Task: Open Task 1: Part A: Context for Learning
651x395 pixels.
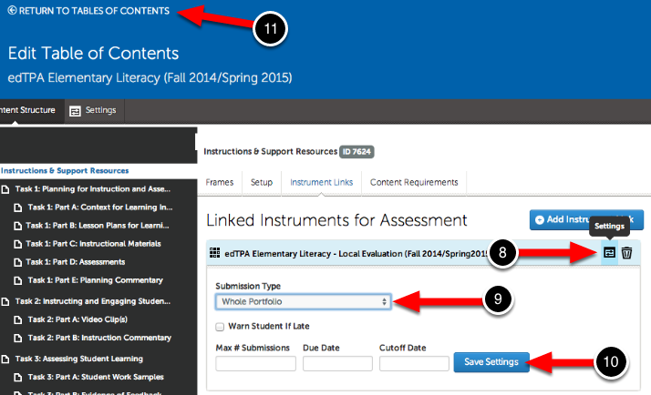Action: [100, 208]
